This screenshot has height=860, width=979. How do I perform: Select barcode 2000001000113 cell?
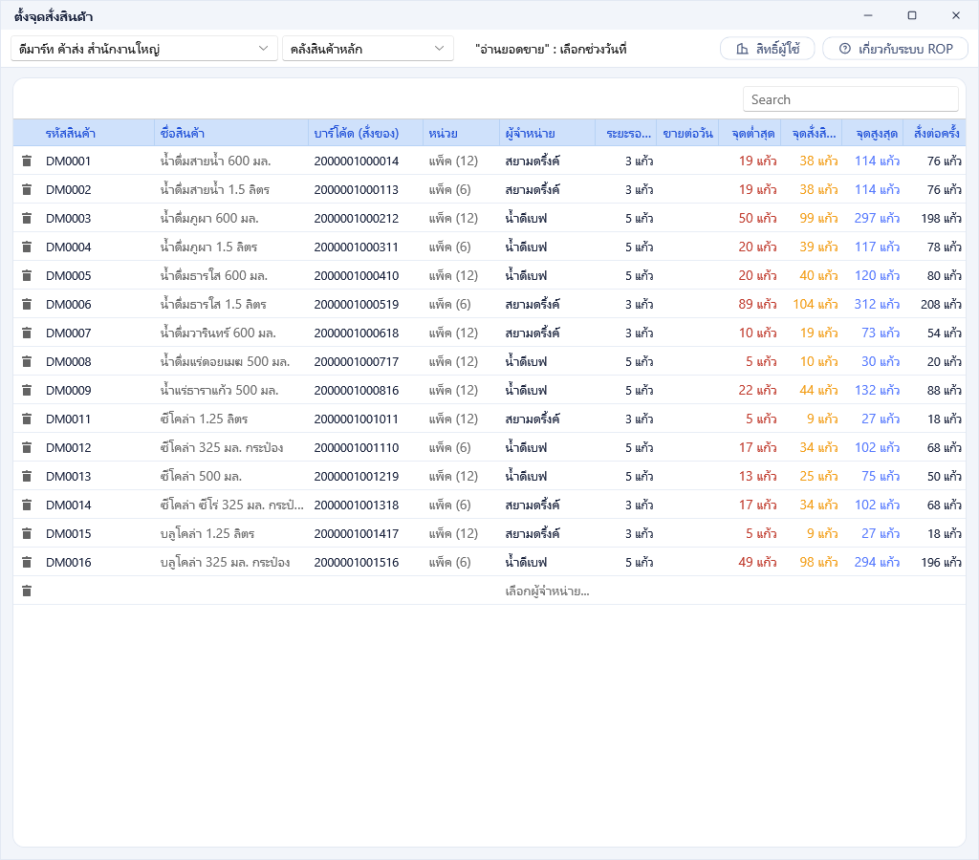pos(356,190)
